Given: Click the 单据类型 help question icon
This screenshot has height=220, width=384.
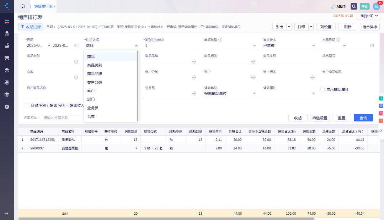Looking at the screenshot, I should [x=220, y=40].
